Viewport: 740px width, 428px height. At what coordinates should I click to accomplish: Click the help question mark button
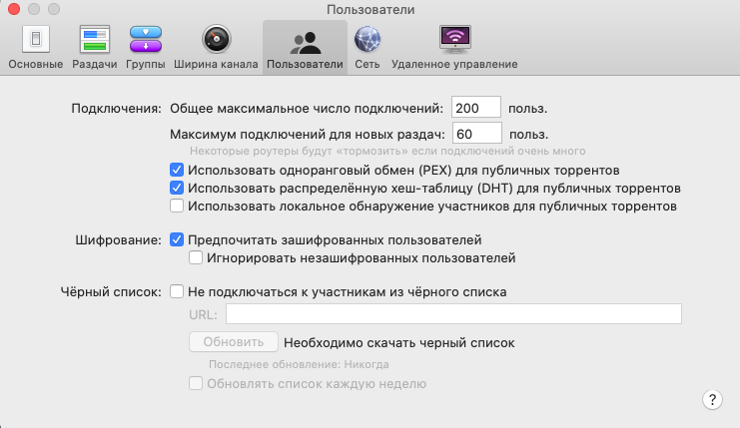click(712, 399)
